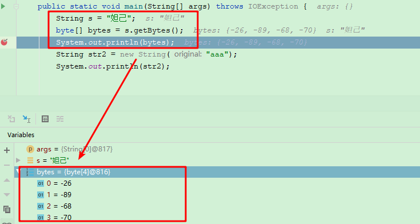
Task: Click the primitive icon of element 2
Action: [41, 206]
